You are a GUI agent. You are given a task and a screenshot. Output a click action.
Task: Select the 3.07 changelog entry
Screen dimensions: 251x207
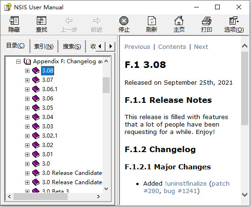[48, 80]
